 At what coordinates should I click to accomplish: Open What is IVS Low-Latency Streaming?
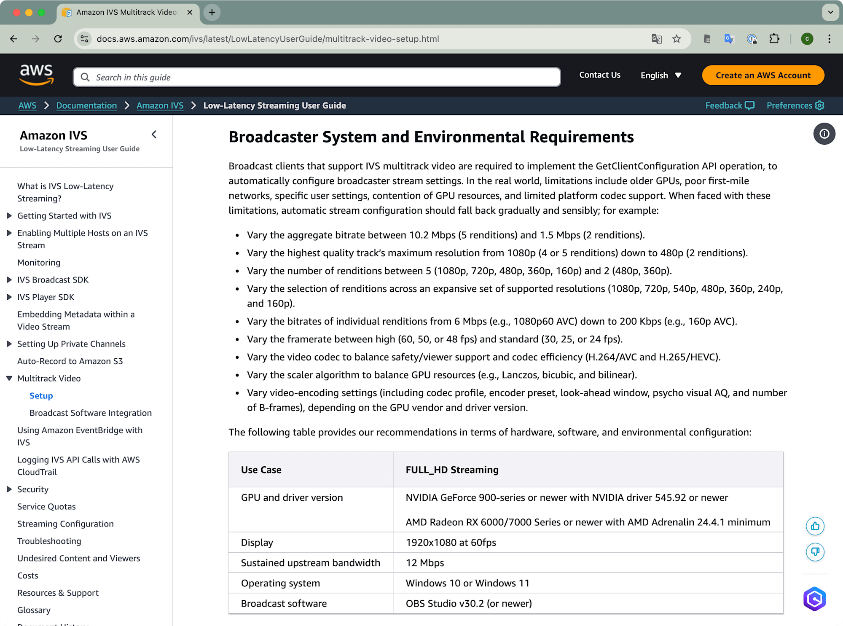[x=65, y=192]
